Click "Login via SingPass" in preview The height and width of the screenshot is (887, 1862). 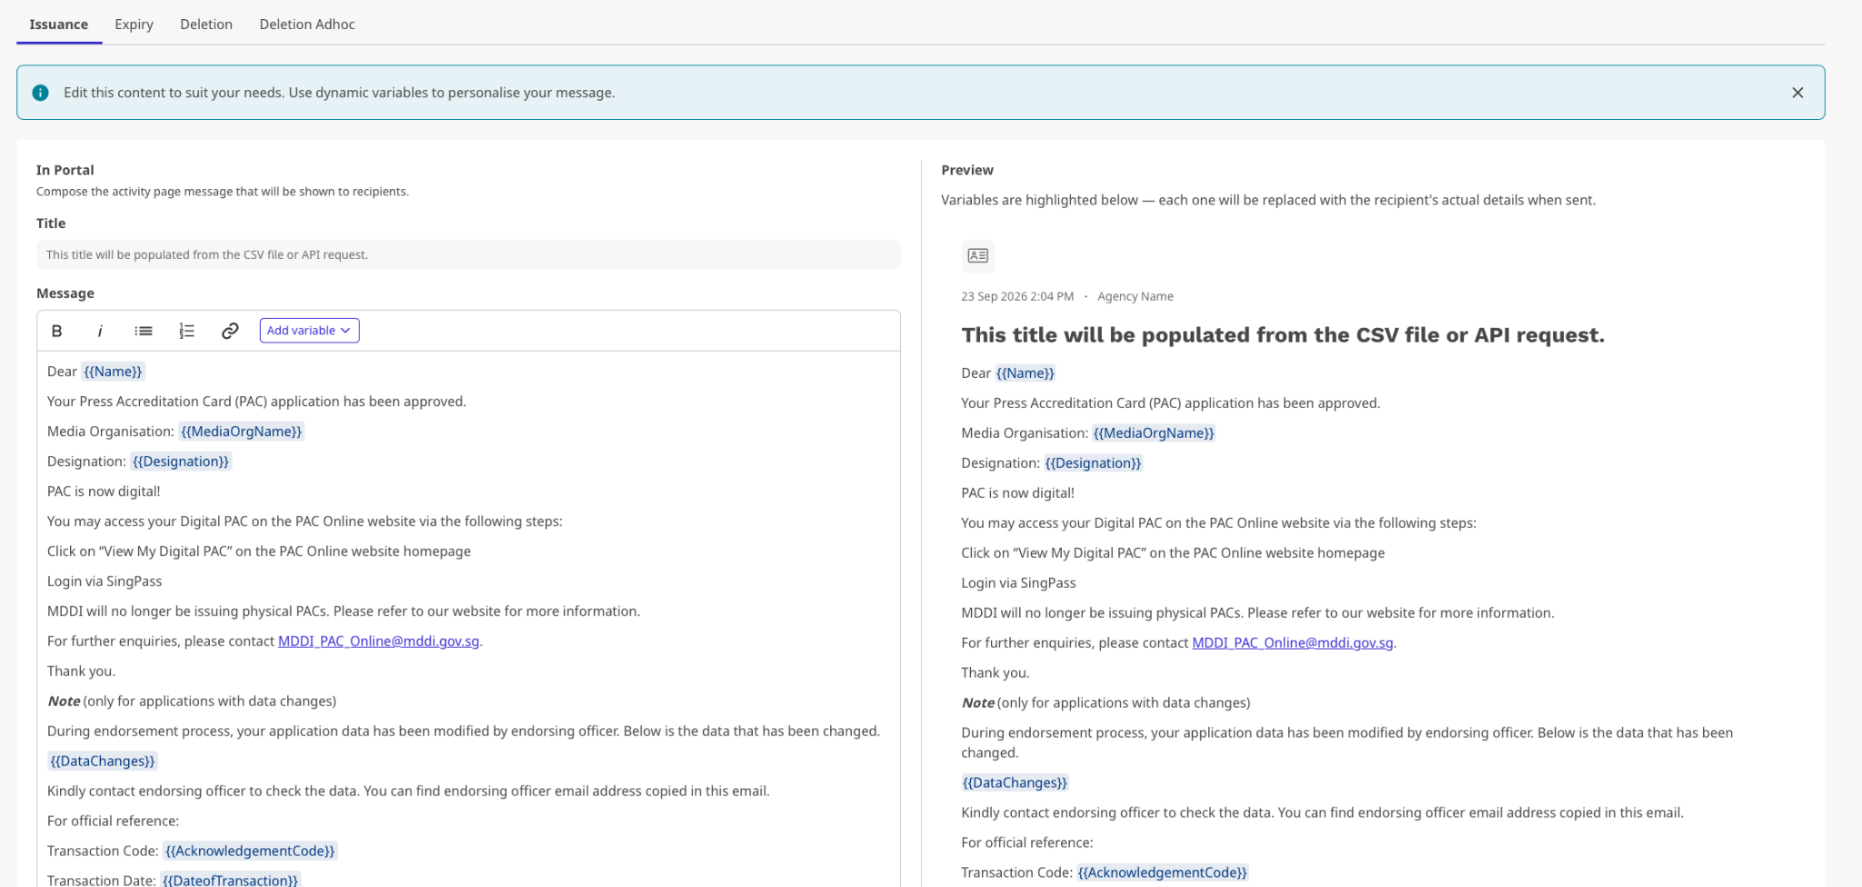(1018, 583)
